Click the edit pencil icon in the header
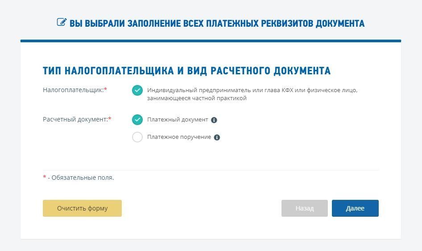 pyautogui.click(x=62, y=22)
